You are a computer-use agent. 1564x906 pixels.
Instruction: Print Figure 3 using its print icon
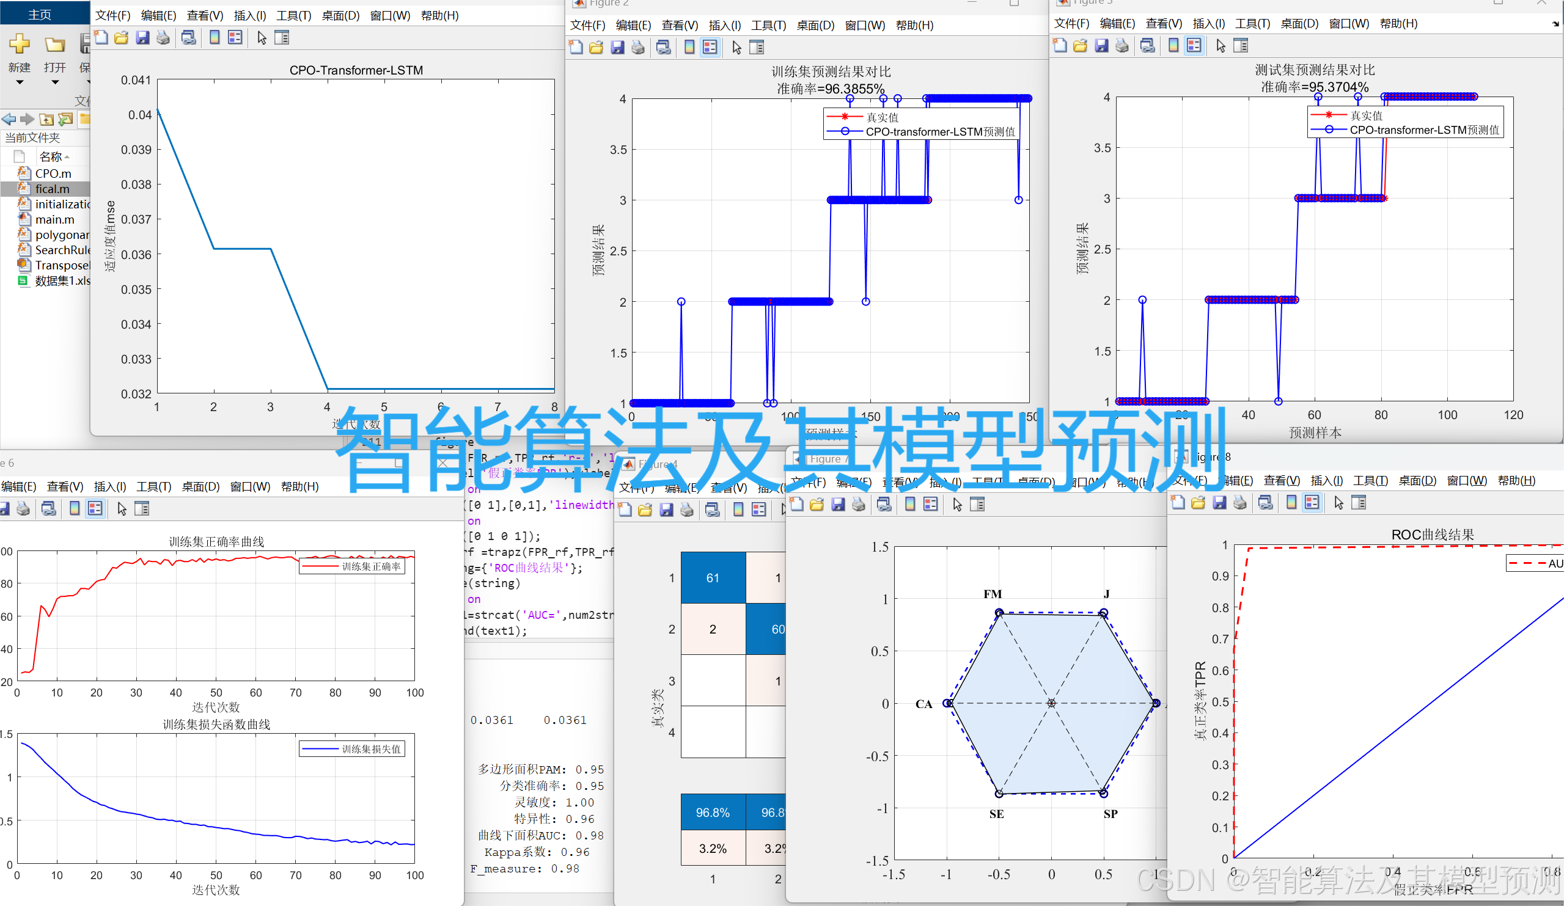click(1122, 45)
